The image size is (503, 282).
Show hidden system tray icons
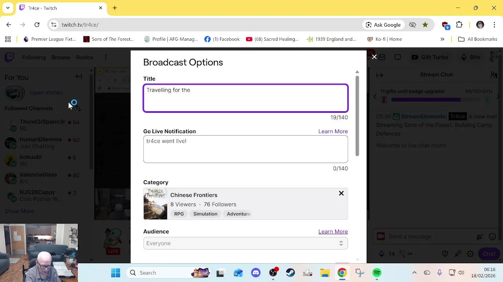pos(414,273)
